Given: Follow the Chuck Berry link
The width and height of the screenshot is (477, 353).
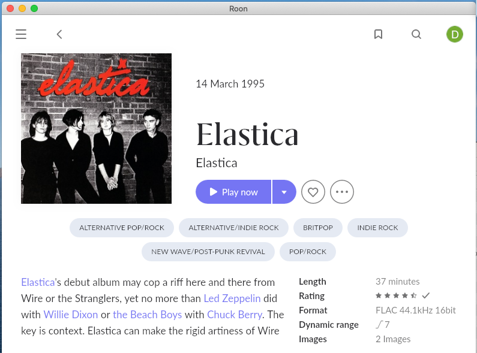Looking at the screenshot, I should point(234,315).
